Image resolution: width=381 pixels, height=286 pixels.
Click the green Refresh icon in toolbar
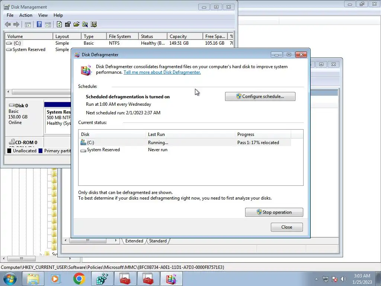(x=59, y=24)
